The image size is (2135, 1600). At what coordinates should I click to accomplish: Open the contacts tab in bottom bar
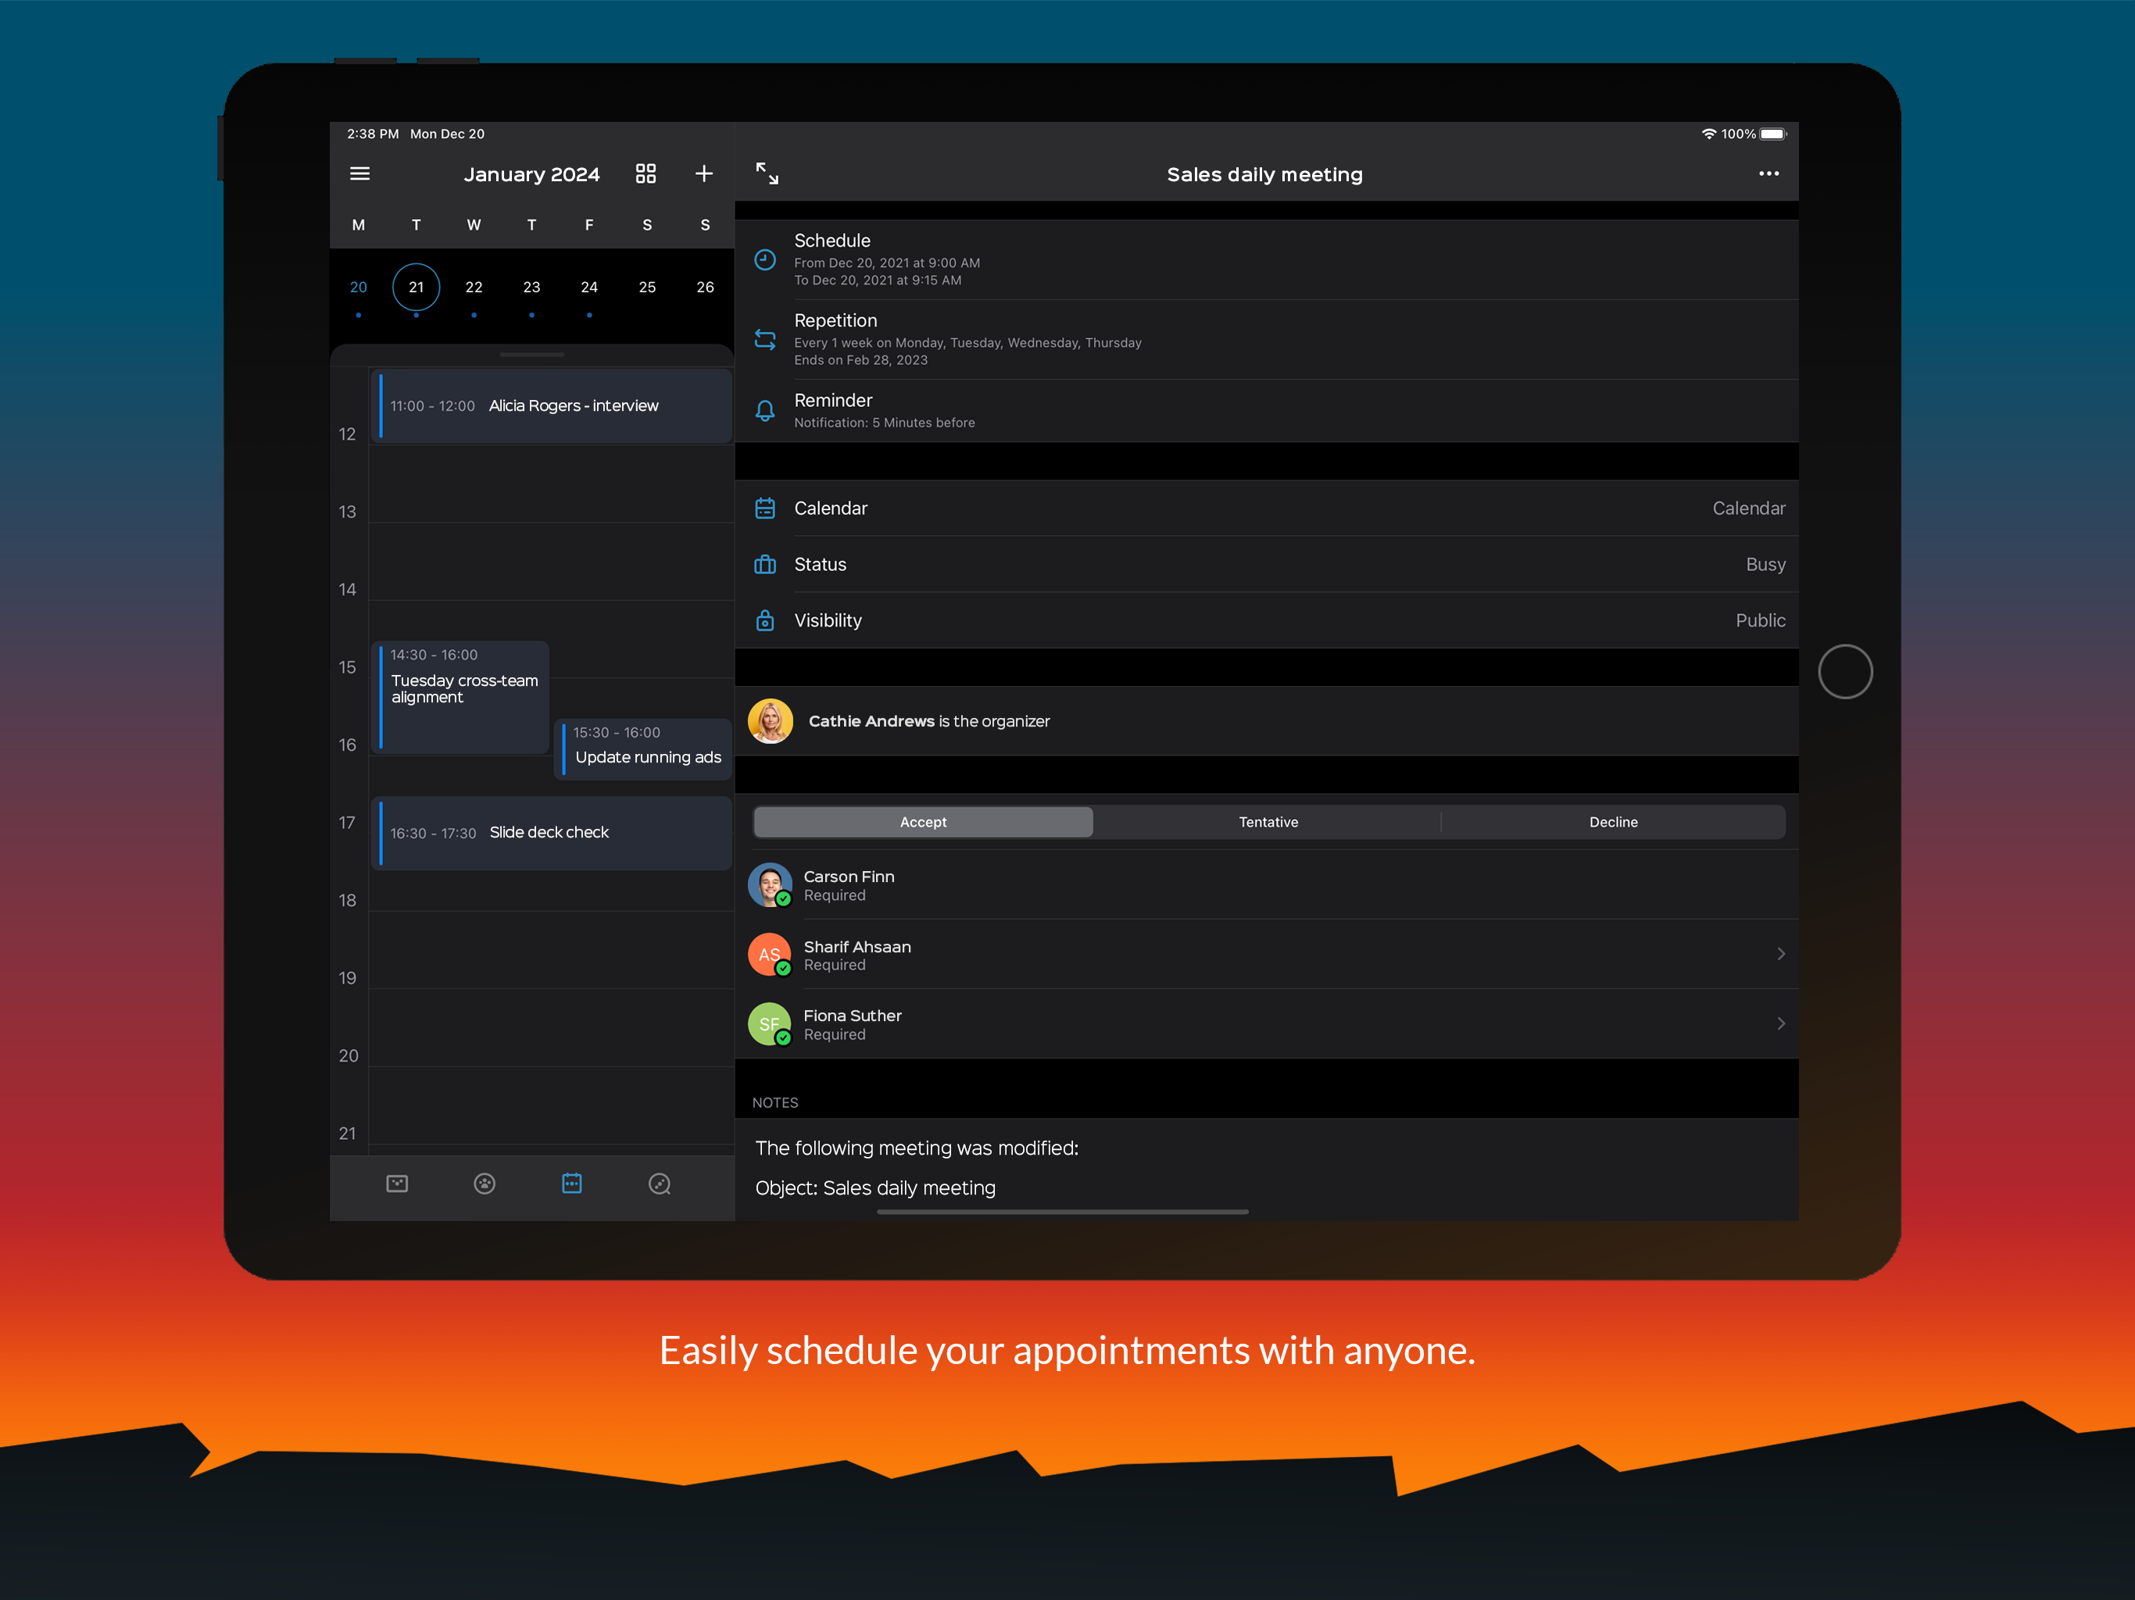pyautogui.click(x=485, y=1183)
